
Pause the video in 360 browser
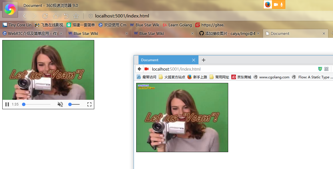pos(7,104)
